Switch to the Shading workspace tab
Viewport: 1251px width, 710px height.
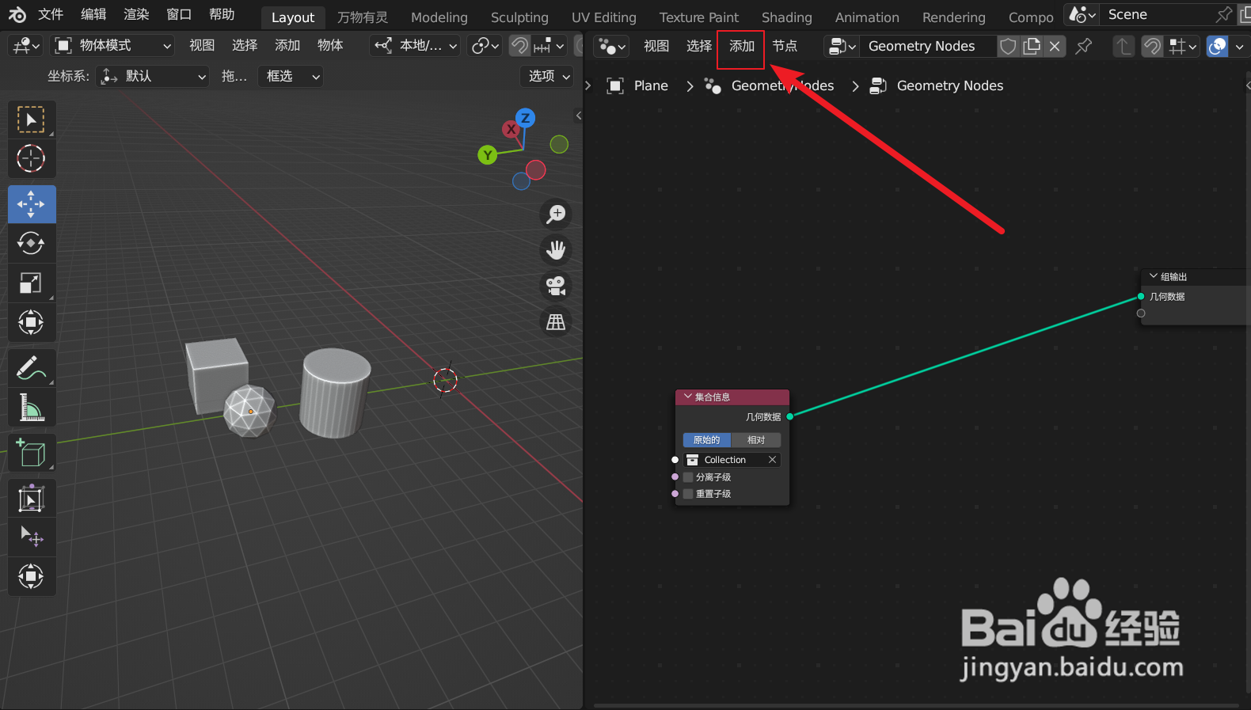tap(787, 17)
